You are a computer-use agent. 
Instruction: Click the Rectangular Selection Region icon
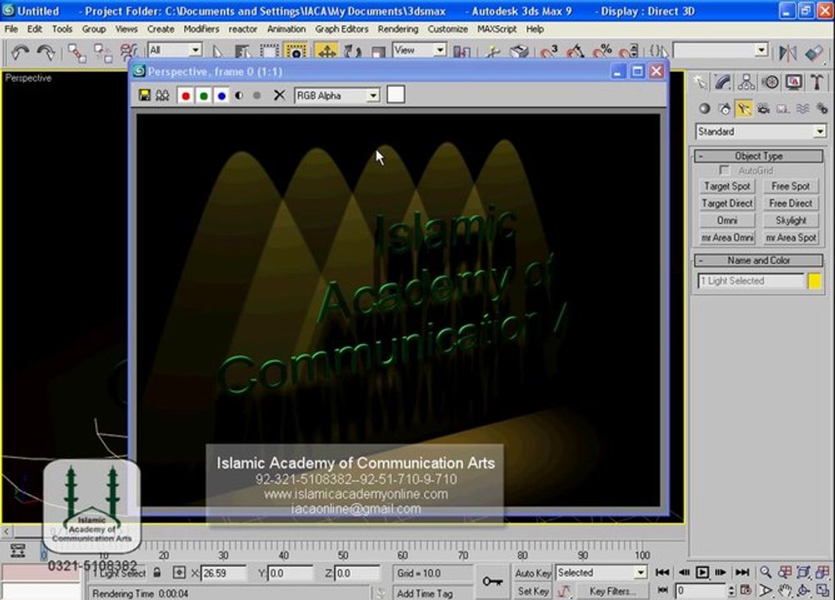pos(269,52)
